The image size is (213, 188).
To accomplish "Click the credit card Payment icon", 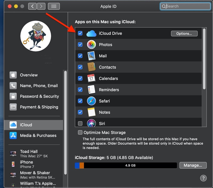I will (13, 107).
